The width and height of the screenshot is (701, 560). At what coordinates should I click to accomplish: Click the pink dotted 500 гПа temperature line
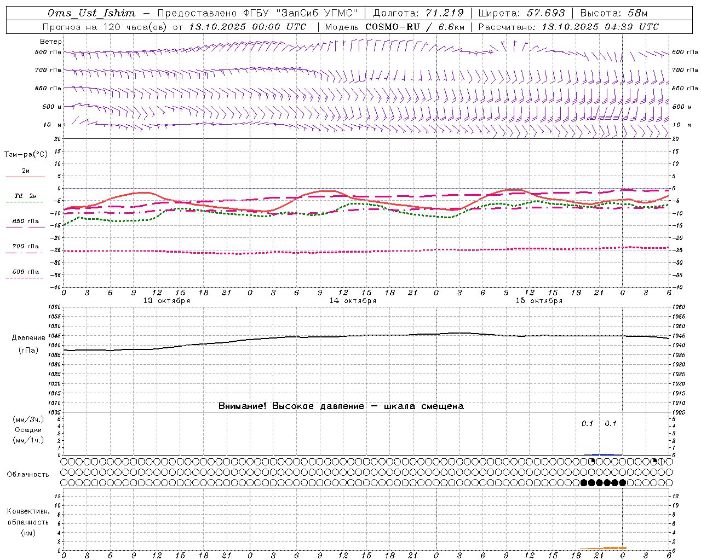click(x=366, y=252)
